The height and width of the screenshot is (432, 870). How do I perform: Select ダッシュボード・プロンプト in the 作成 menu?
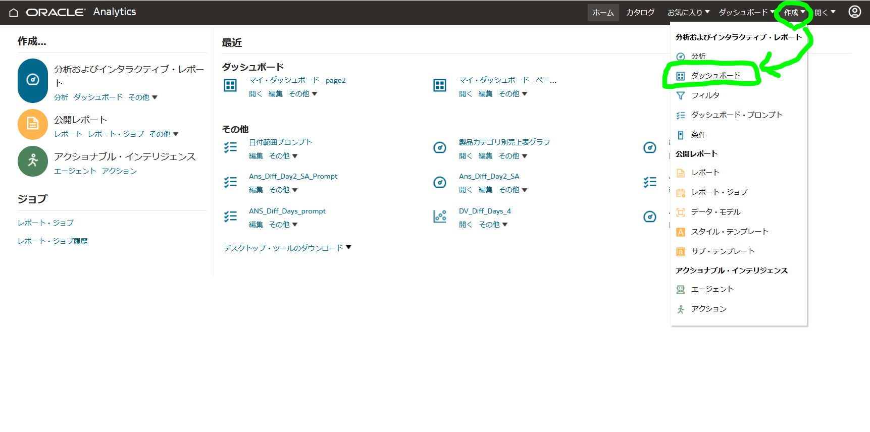pos(737,115)
